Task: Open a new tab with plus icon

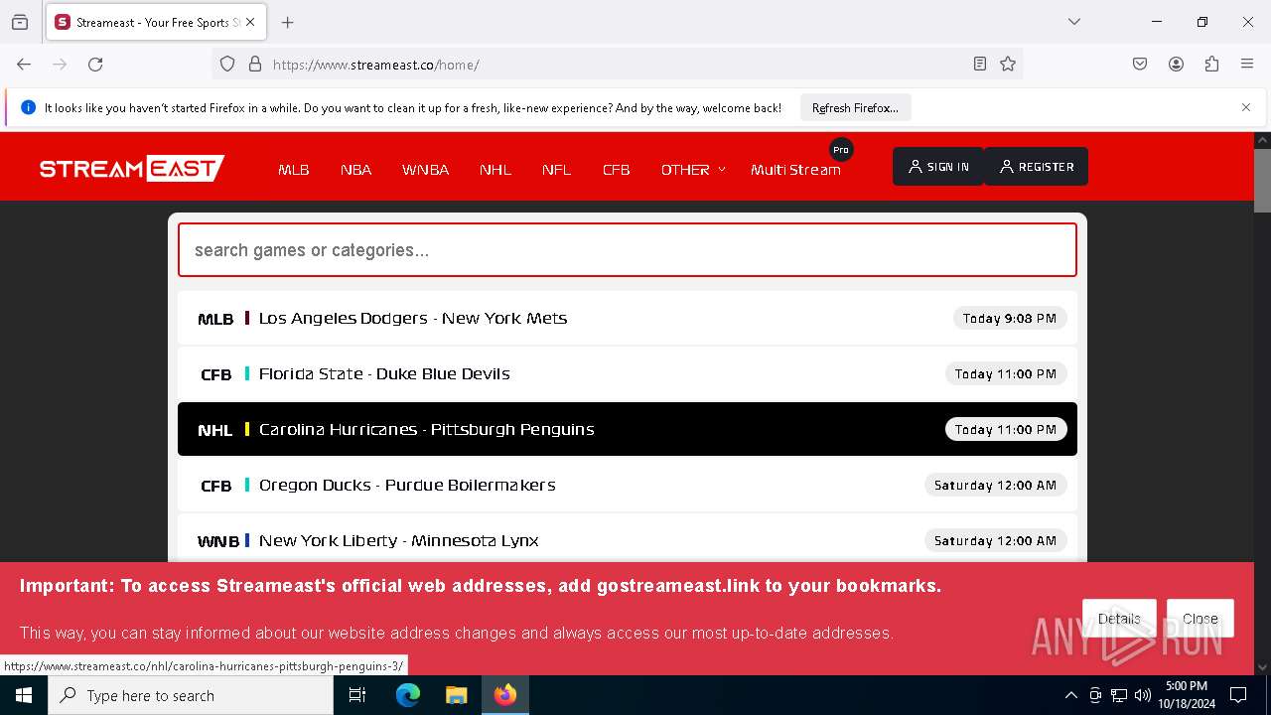Action: [287, 22]
